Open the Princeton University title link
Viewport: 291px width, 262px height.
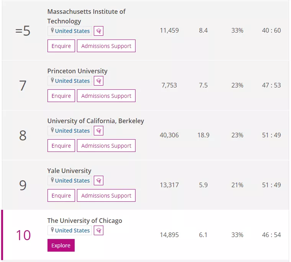pyautogui.click(x=77, y=71)
